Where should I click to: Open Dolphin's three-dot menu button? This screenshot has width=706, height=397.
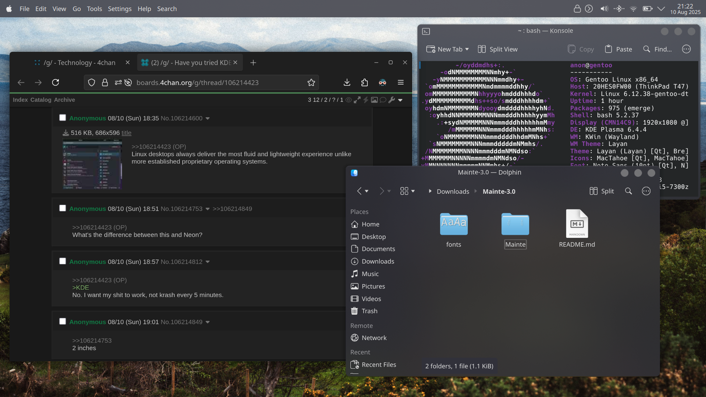pos(646,191)
